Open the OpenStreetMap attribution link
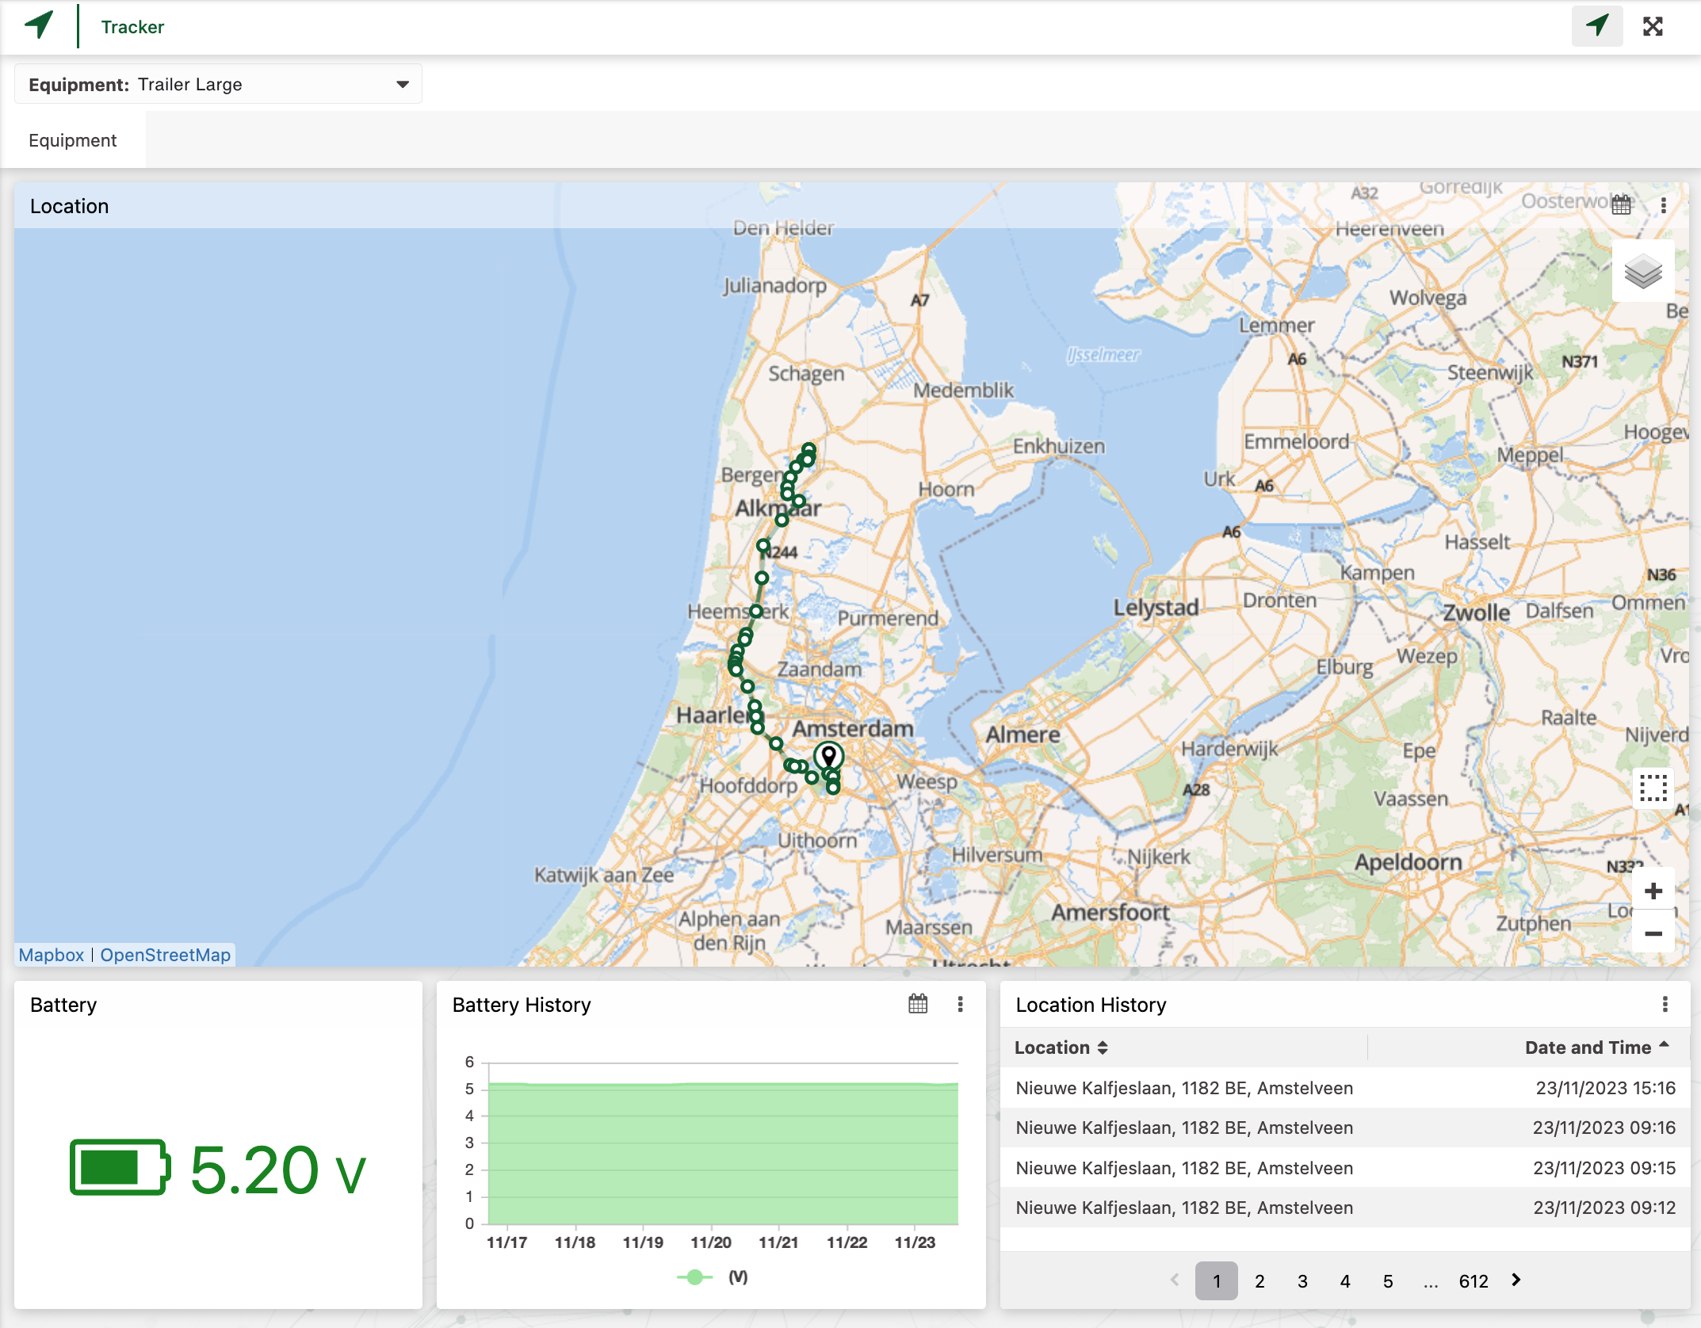The height and width of the screenshot is (1328, 1701). click(x=165, y=954)
